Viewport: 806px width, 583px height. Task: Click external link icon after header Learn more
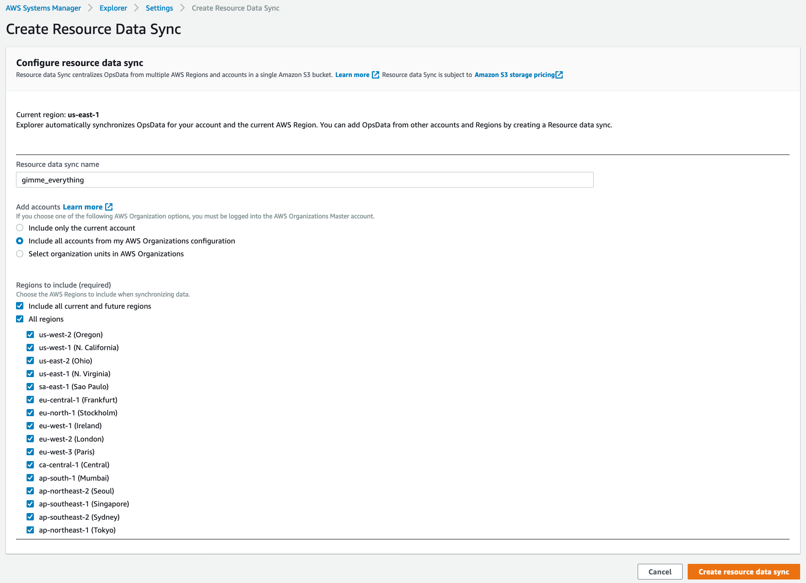375,75
